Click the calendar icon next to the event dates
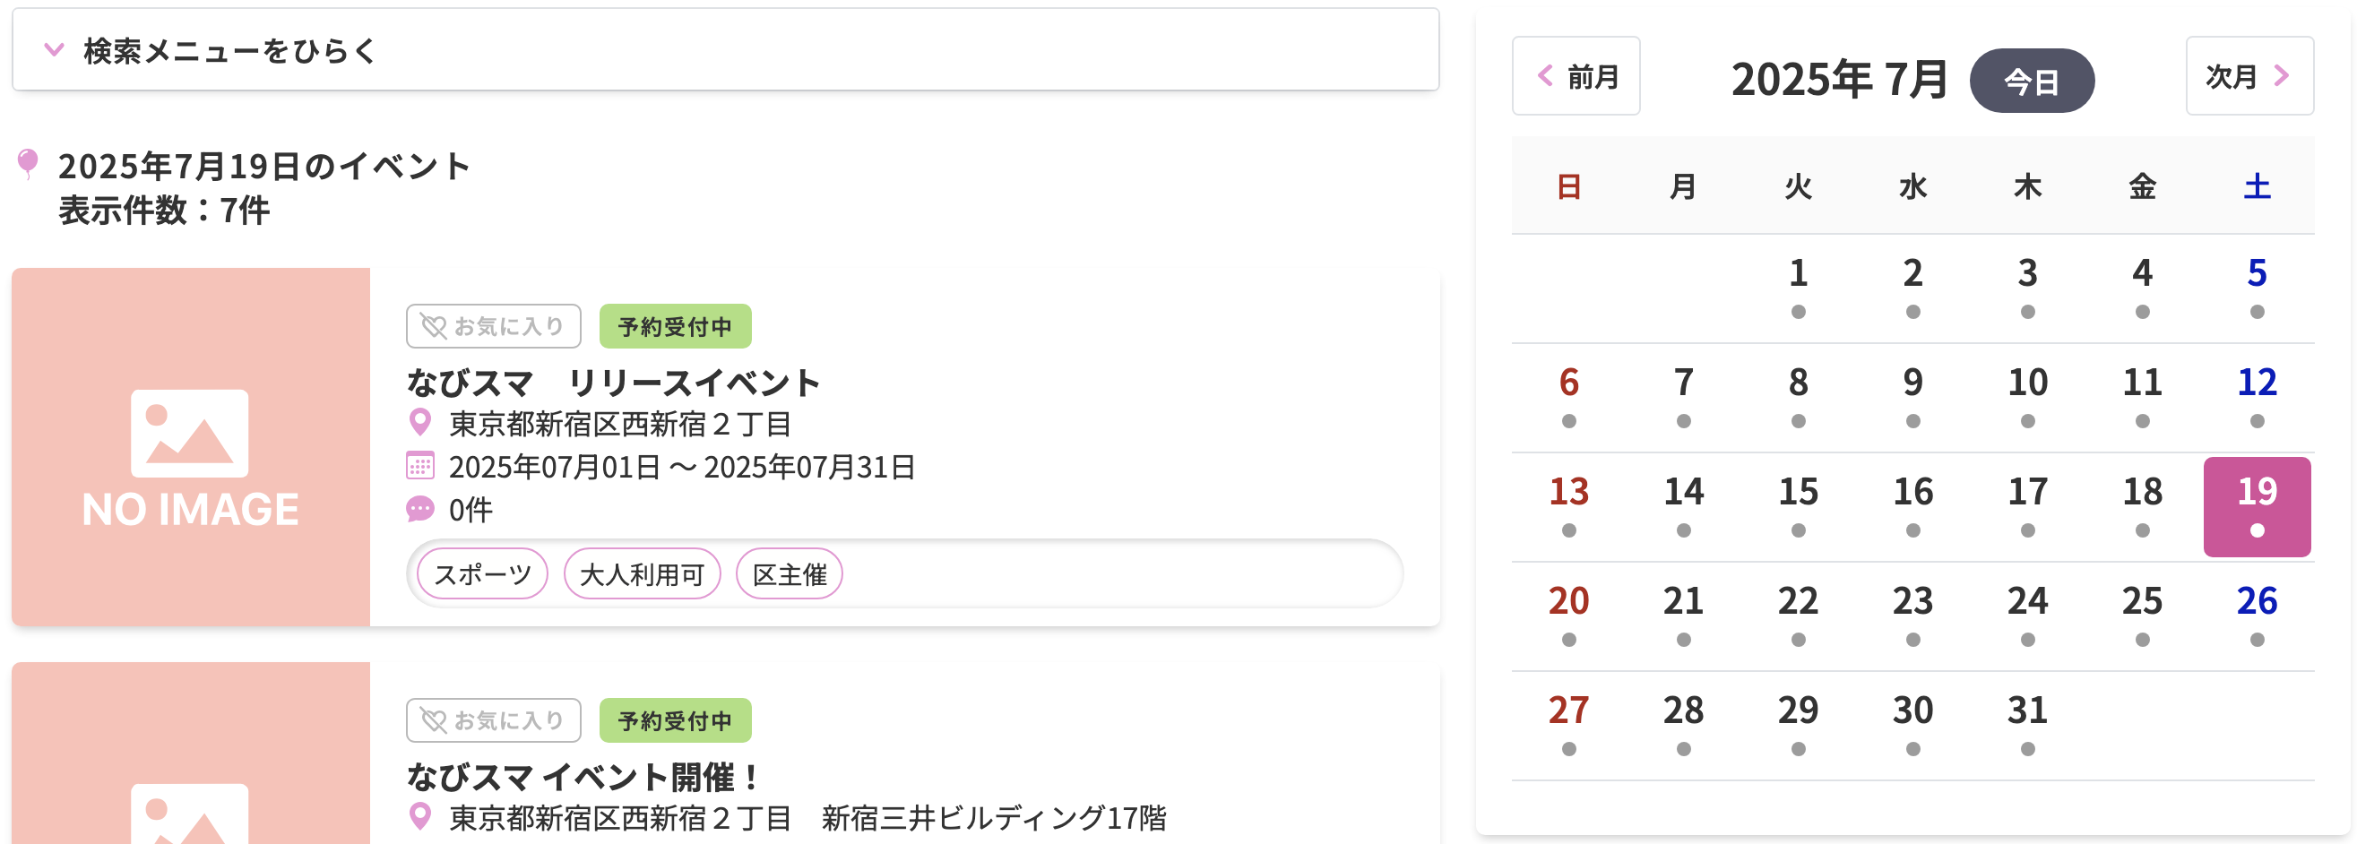The width and height of the screenshot is (2357, 844). [422, 466]
